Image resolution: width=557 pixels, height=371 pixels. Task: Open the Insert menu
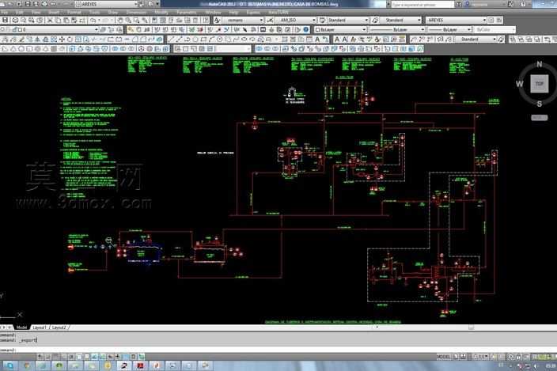click(x=54, y=12)
